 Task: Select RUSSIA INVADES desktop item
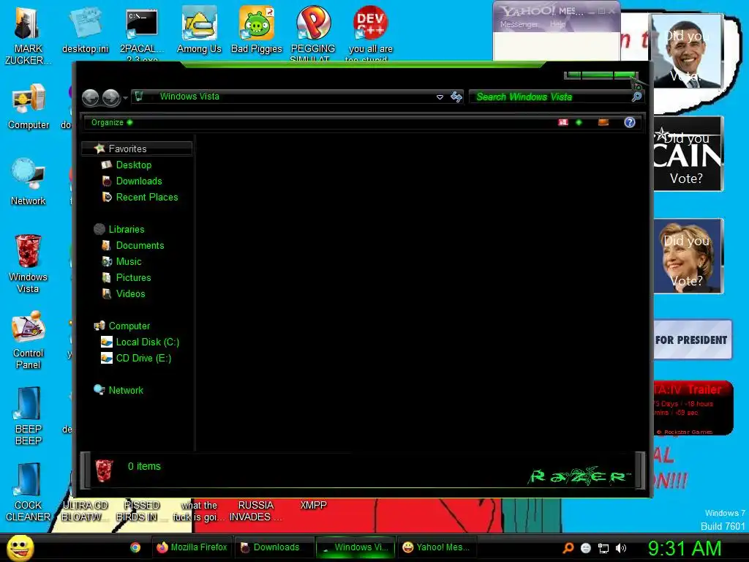coord(255,511)
